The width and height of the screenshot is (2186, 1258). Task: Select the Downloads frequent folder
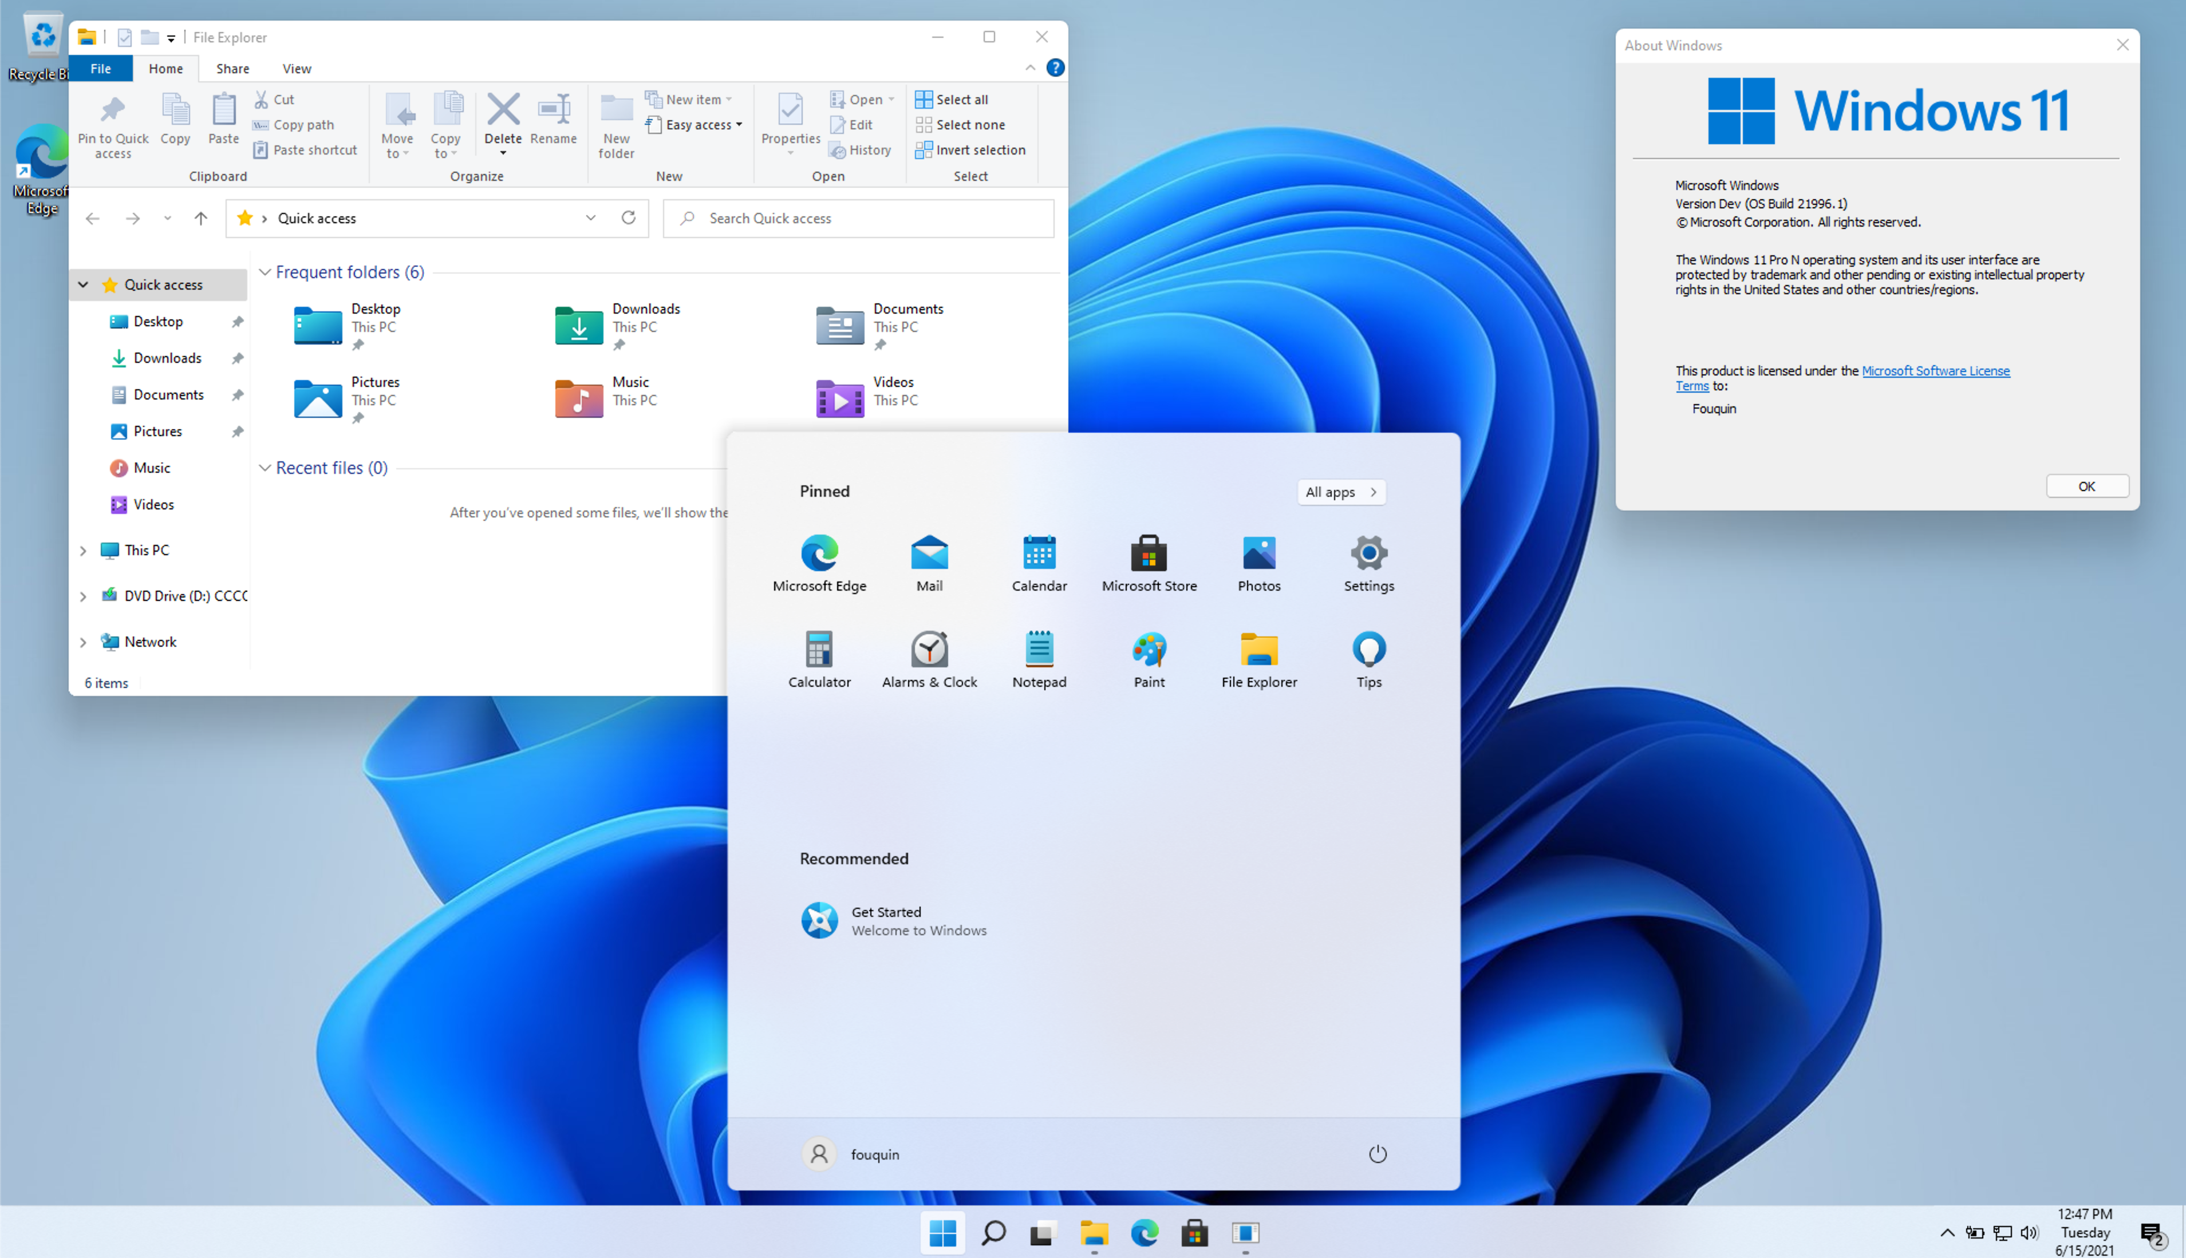[618, 326]
